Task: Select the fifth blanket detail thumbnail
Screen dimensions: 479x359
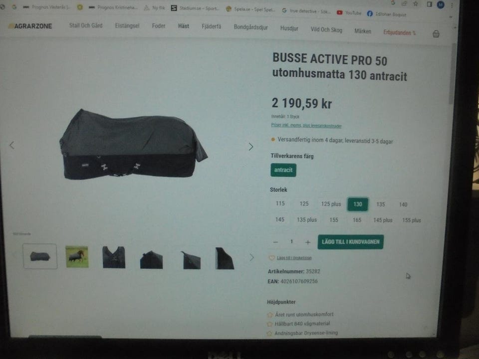Action: (191, 260)
